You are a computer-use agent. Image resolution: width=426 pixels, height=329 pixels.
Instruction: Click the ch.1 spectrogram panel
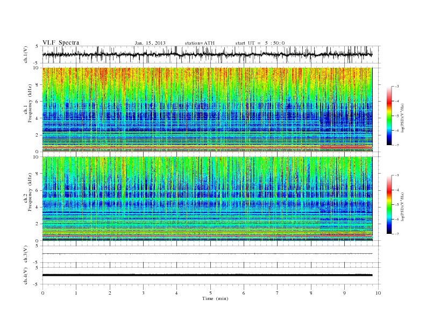208,110
